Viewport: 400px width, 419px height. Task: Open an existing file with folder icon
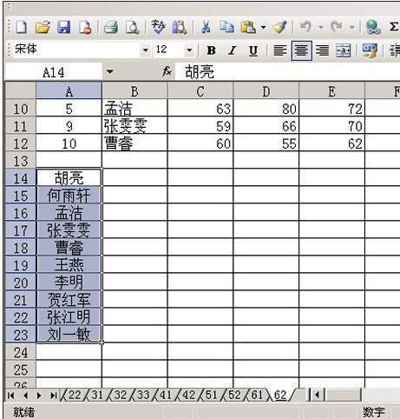point(43,28)
